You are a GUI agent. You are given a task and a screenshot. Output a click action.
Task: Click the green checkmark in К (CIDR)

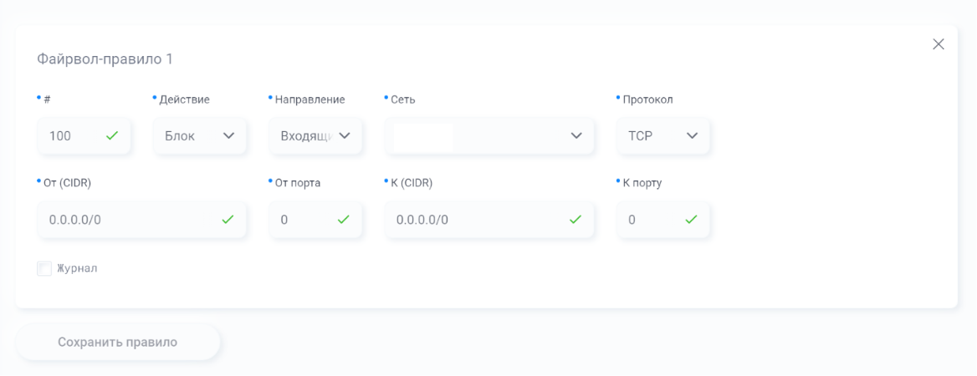[575, 219]
